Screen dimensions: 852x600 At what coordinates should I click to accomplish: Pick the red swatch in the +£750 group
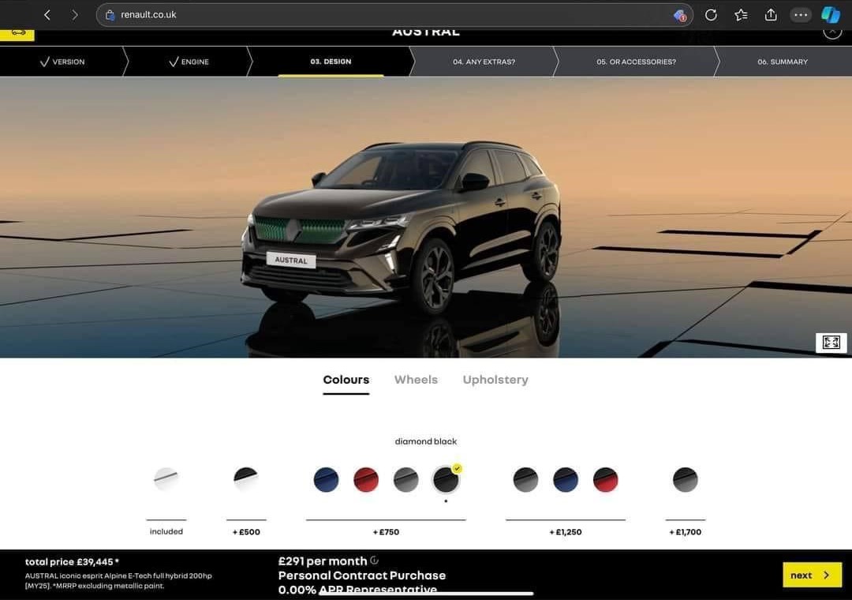coord(366,479)
